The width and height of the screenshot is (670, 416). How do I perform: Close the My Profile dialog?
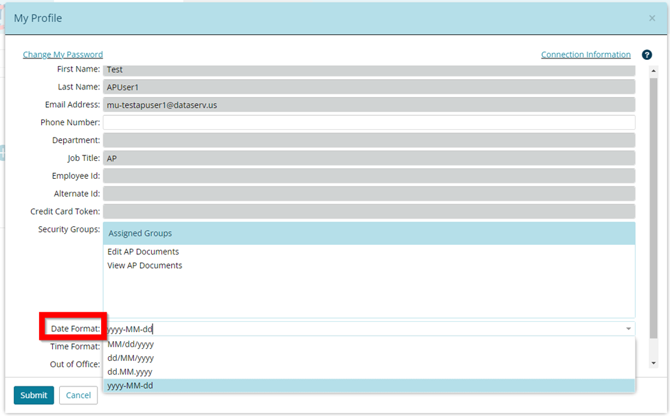click(x=651, y=19)
